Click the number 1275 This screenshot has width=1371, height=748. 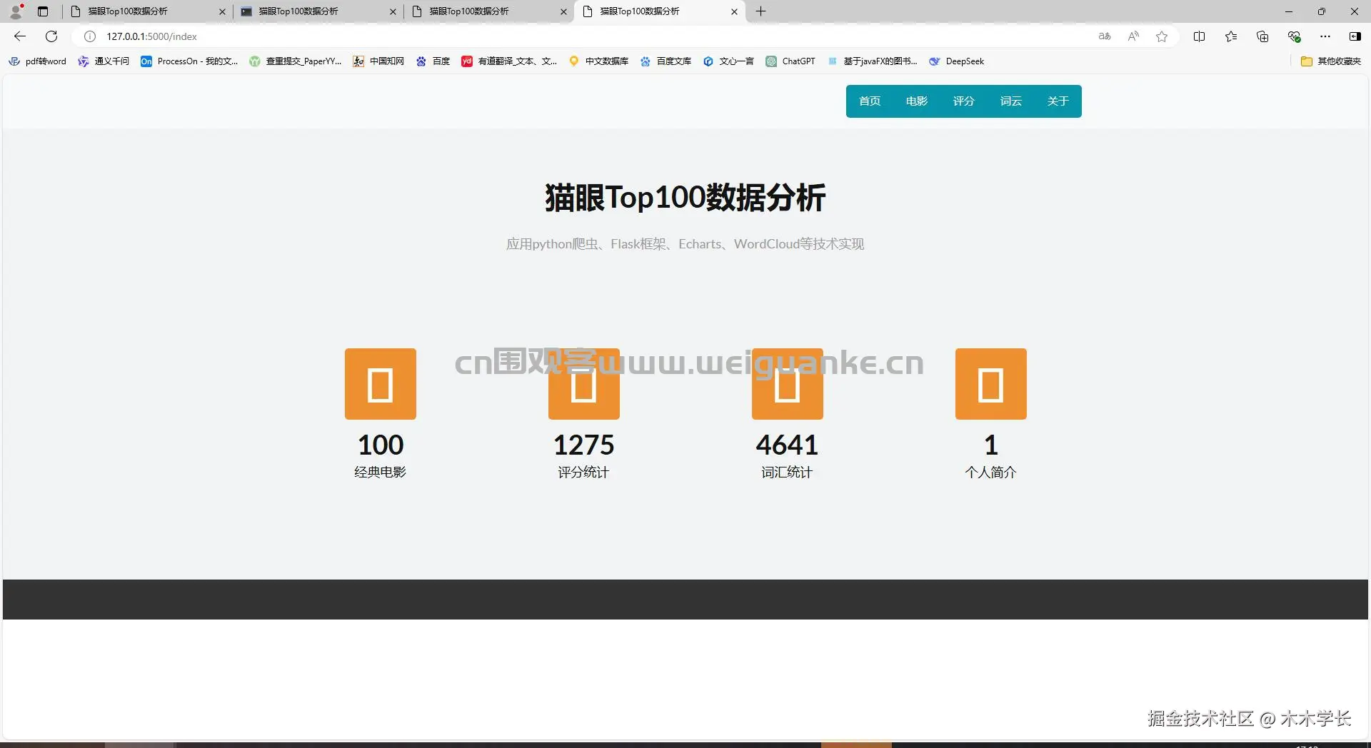[x=584, y=445]
